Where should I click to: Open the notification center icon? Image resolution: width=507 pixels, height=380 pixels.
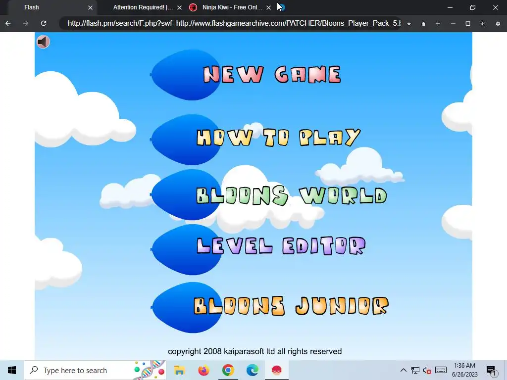(x=491, y=371)
